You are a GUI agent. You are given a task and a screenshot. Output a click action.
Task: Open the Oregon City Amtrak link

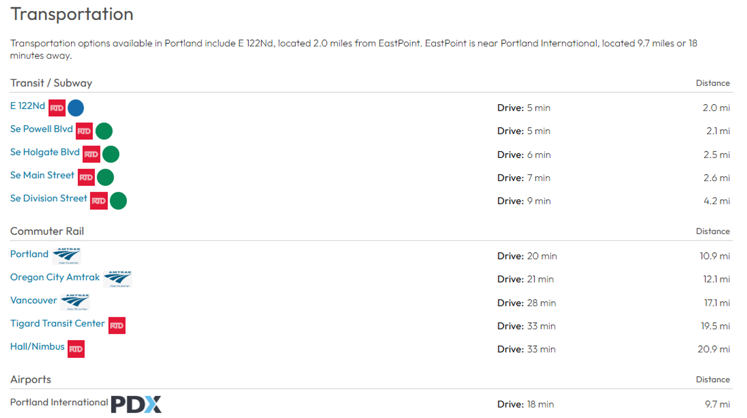tap(55, 277)
